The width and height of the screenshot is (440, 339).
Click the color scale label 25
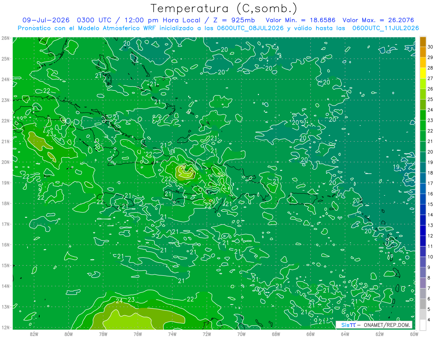coord(430,99)
